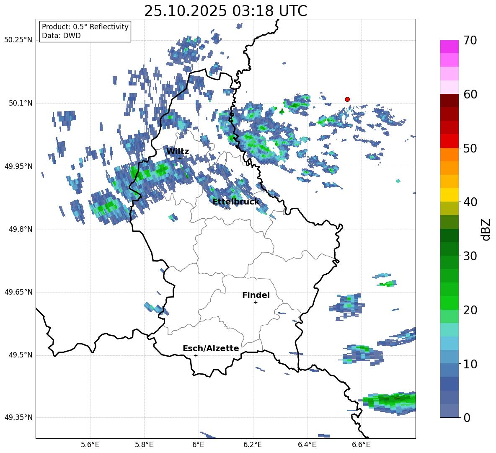Click the 50.25°N latitude tick label
496x453 pixels.
18,40
